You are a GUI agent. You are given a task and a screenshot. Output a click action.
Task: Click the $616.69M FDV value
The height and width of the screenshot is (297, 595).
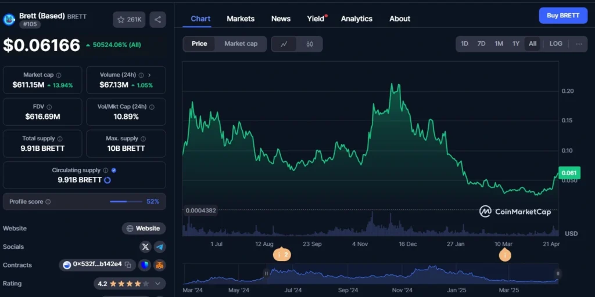pos(42,117)
